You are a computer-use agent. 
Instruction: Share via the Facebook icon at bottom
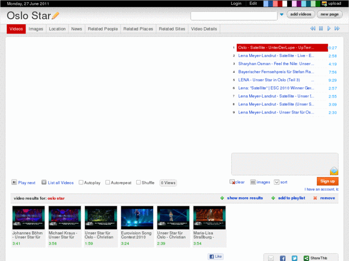point(282,258)
